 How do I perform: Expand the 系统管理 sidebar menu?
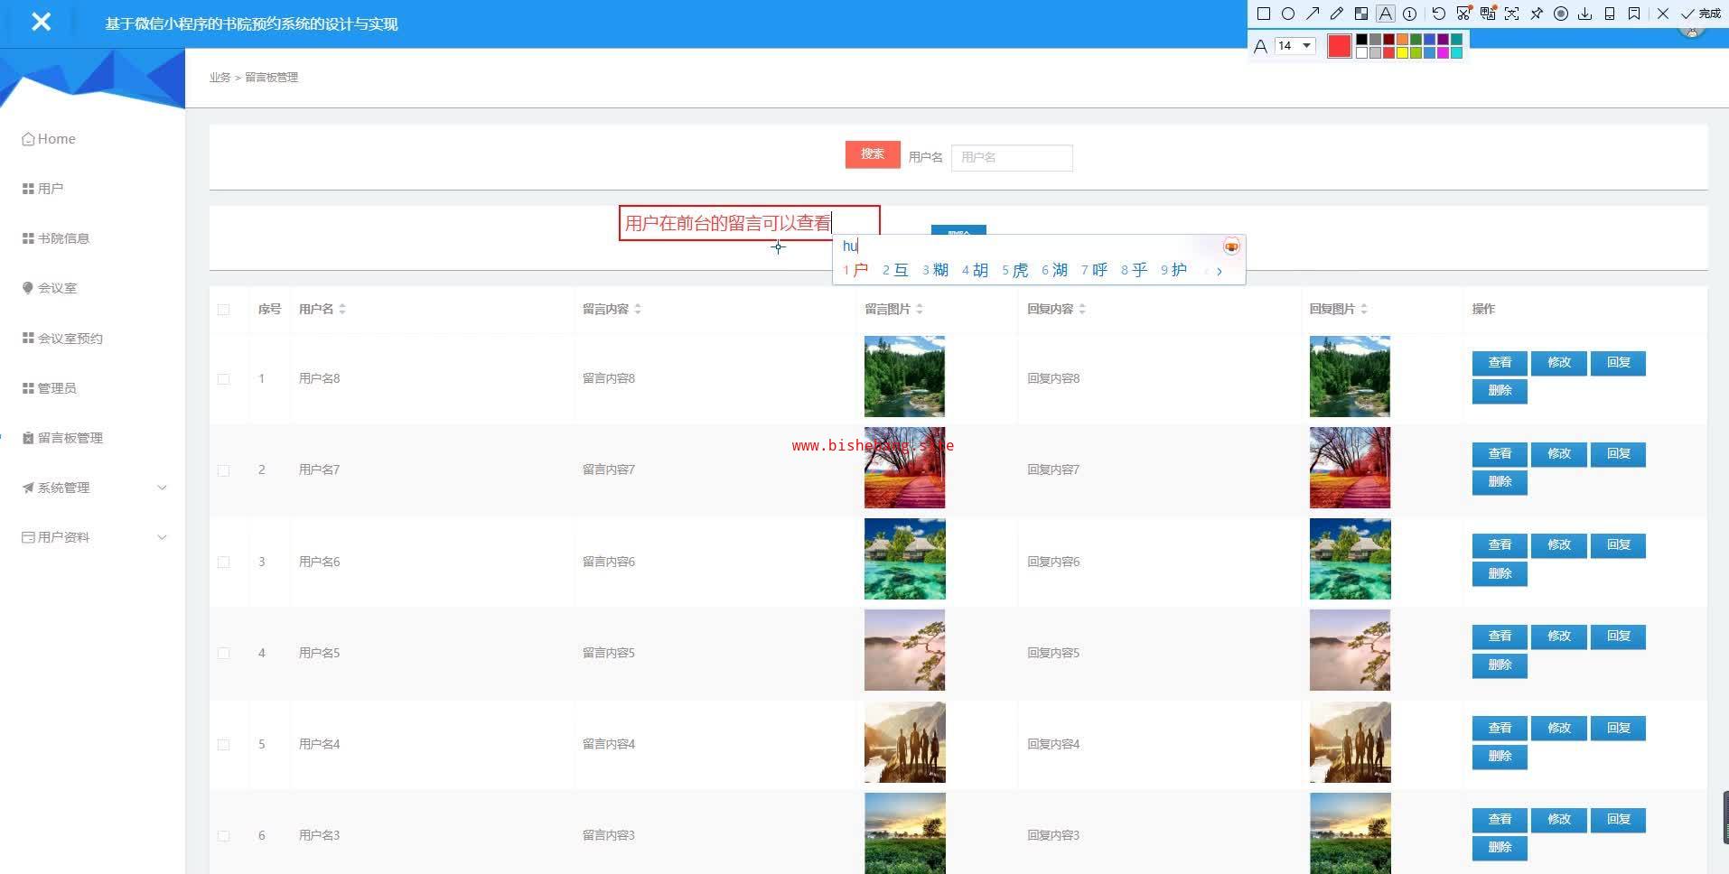tap(94, 488)
